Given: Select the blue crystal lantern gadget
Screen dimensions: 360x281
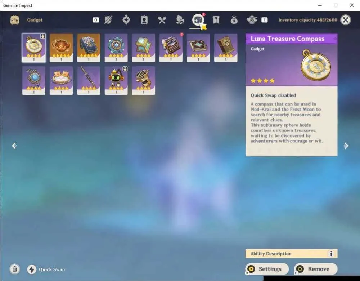Looking at the screenshot, I should 34,81.
